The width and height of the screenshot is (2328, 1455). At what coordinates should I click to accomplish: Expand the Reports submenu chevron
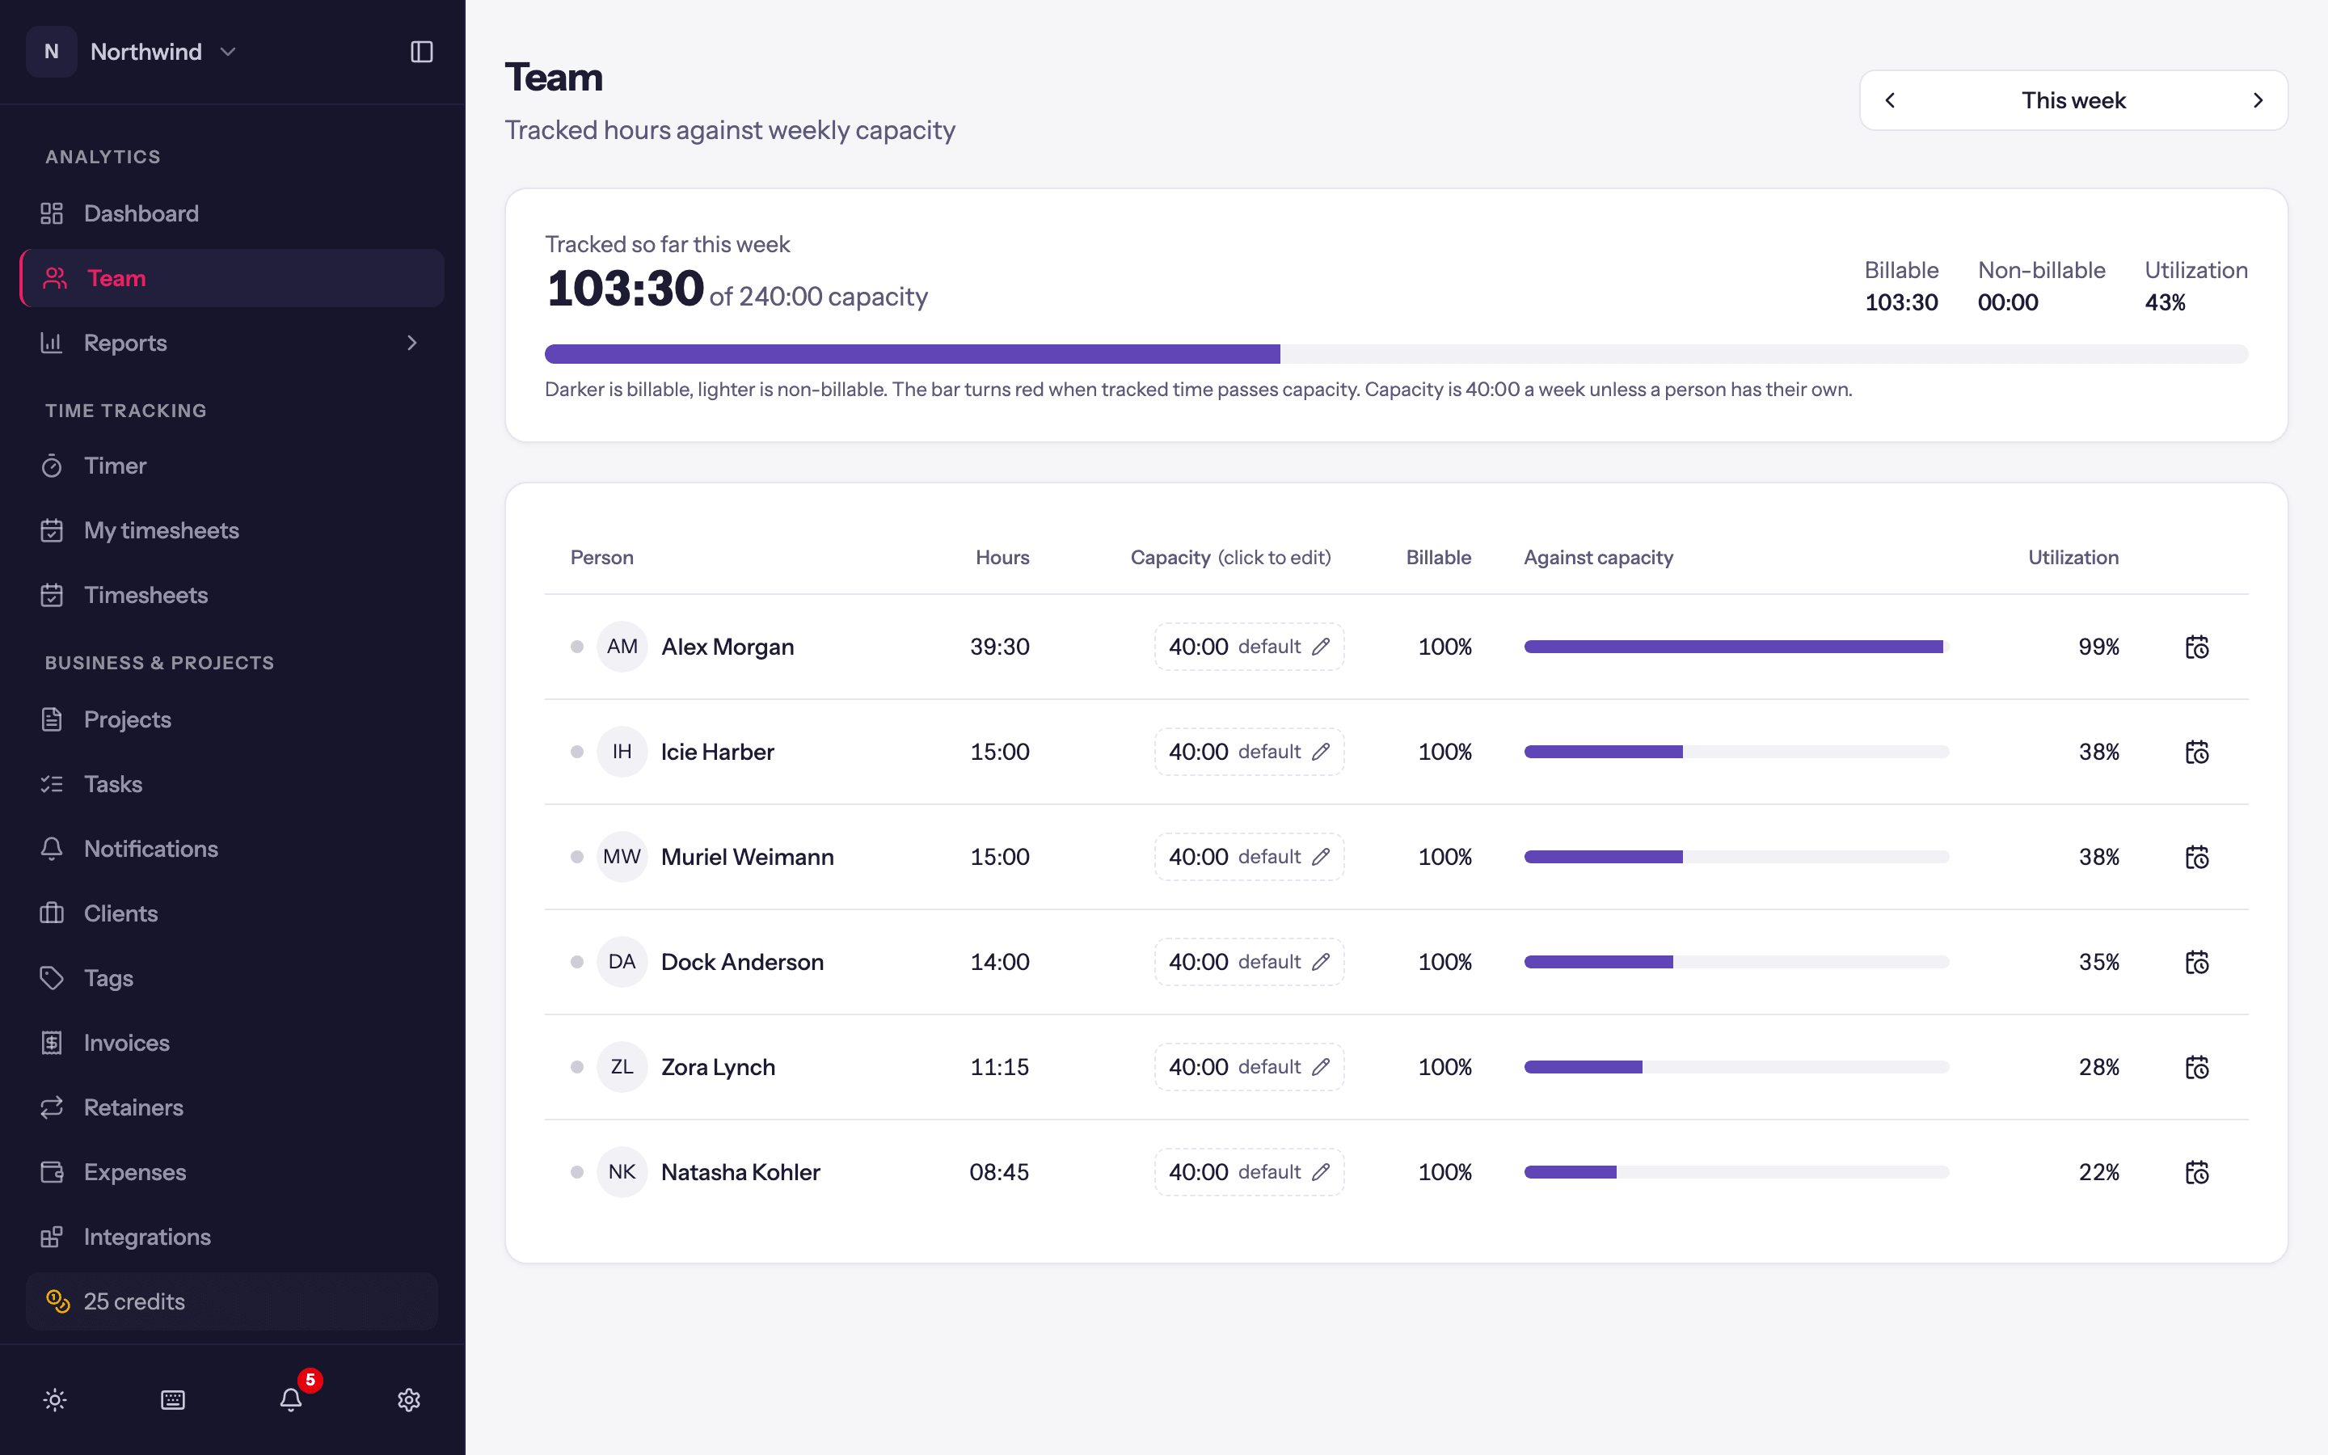pyautogui.click(x=411, y=343)
